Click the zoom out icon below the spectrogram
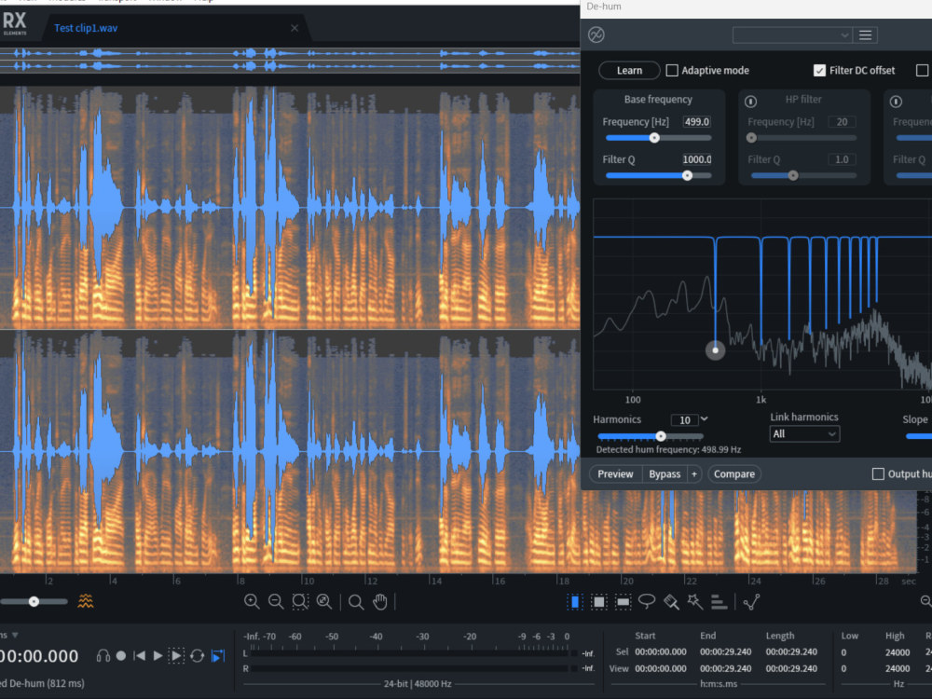Viewport: 932px width, 699px height. coord(276,601)
